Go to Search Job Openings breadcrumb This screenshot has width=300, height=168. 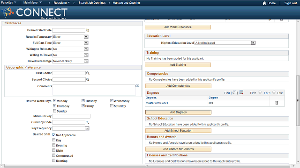(92, 3)
